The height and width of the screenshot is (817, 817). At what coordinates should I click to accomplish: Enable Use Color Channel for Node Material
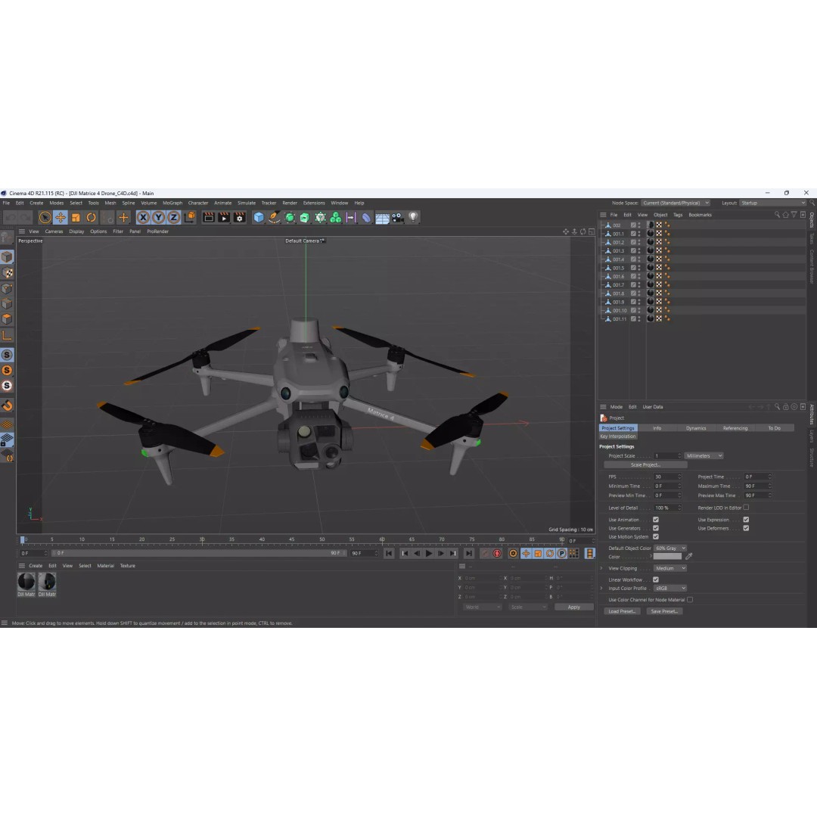690,600
